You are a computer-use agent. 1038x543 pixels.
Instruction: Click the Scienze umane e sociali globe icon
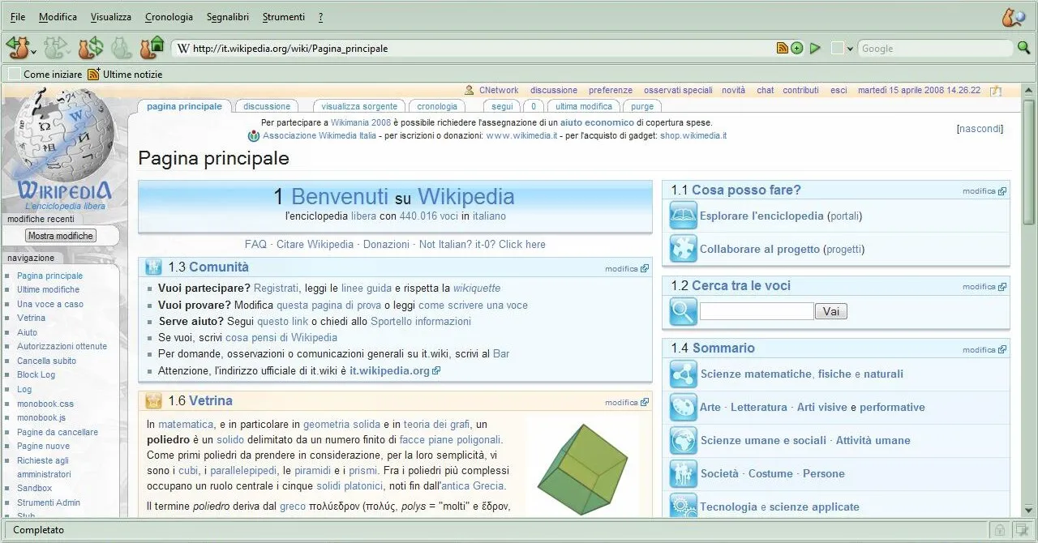[x=683, y=440]
